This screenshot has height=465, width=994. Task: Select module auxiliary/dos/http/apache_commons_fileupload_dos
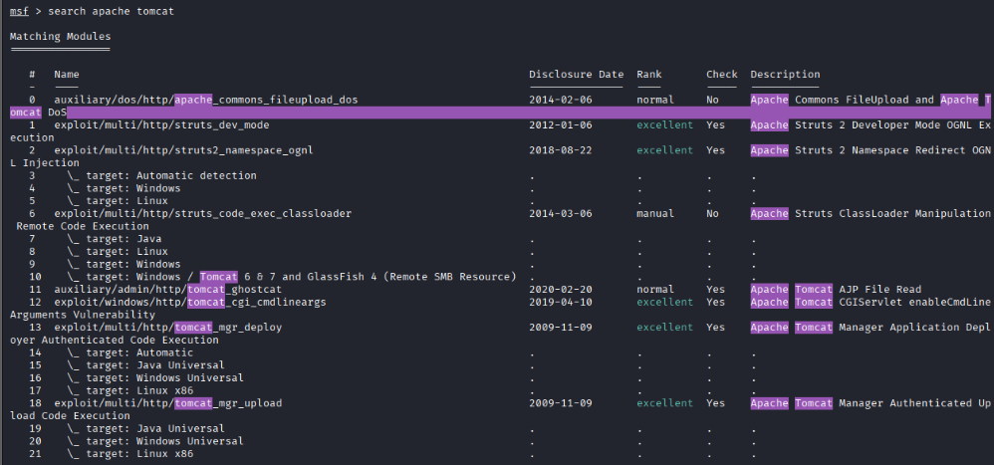pos(206,100)
